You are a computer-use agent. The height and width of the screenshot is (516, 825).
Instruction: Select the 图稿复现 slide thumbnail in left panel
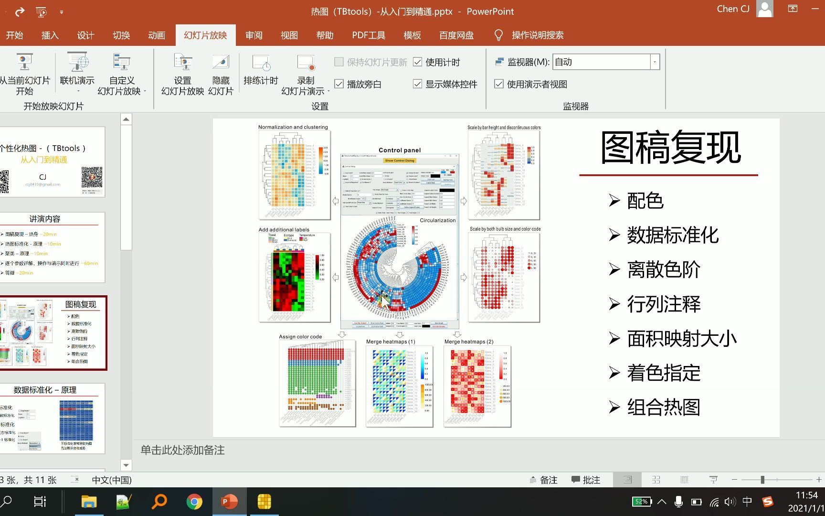pyautogui.click(x=53, y=333)
